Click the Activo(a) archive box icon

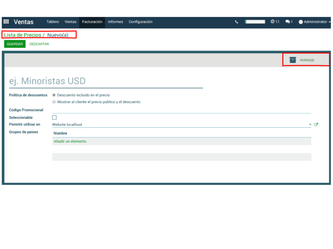tap(293, 60)
